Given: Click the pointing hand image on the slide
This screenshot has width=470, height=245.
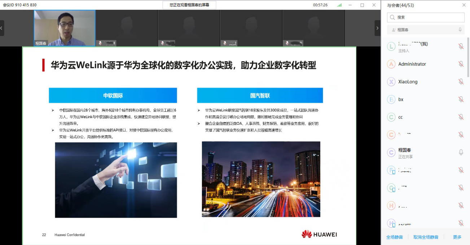Looking at the screenshot, I should [x=116, y=180].
